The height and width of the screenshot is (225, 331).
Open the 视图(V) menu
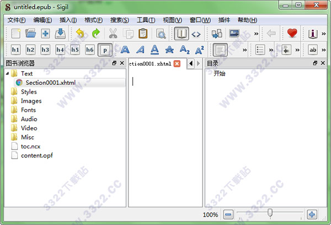pyautogui.click(x=172, y=20)
